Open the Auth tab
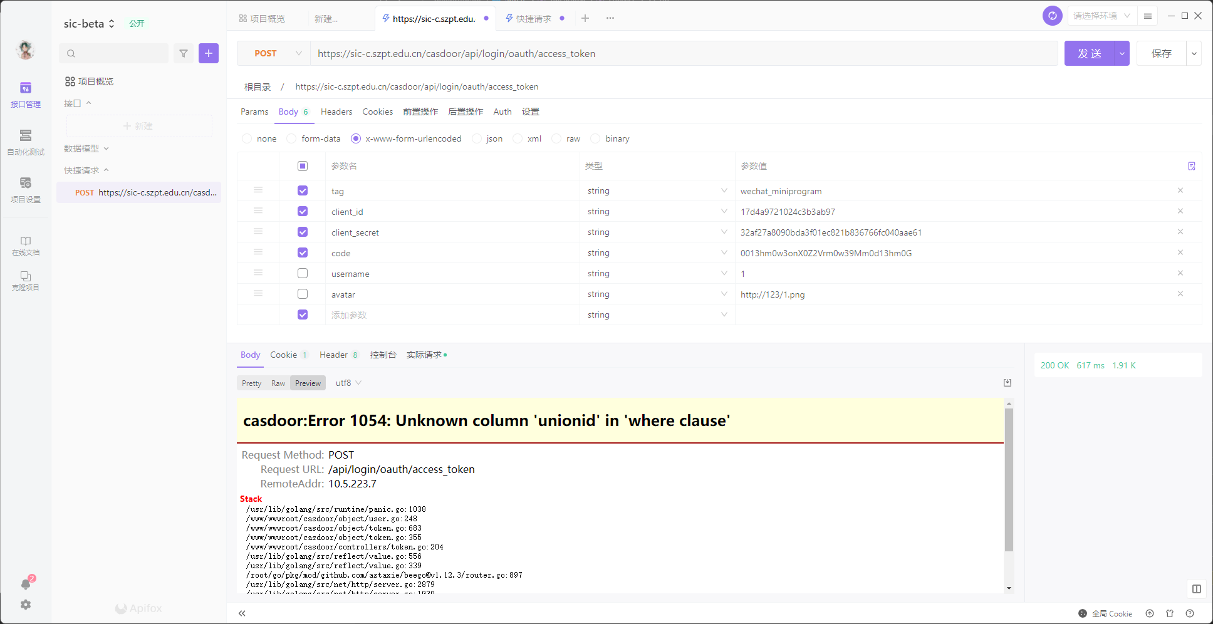 (x=502, y=112)
